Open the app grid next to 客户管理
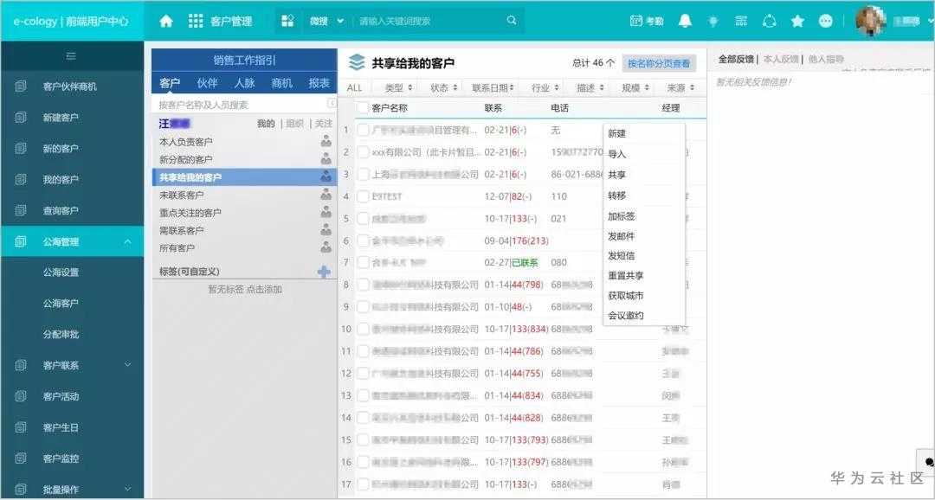935x500 pixels. [196, 21]
